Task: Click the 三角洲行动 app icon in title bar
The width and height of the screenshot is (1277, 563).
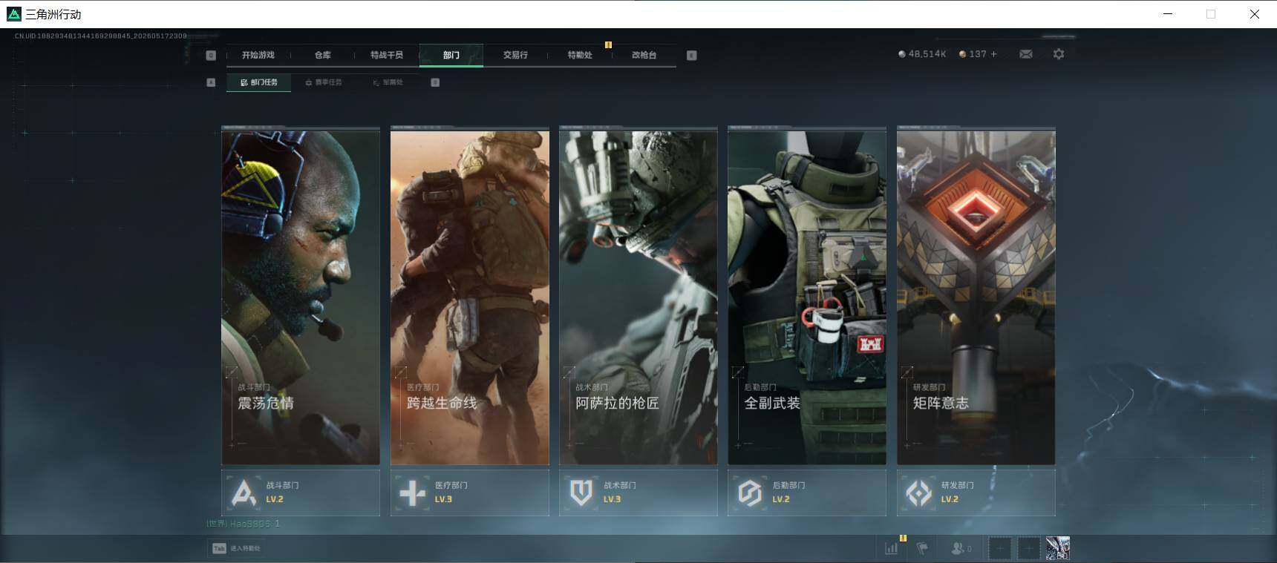Action: [14, 14]
